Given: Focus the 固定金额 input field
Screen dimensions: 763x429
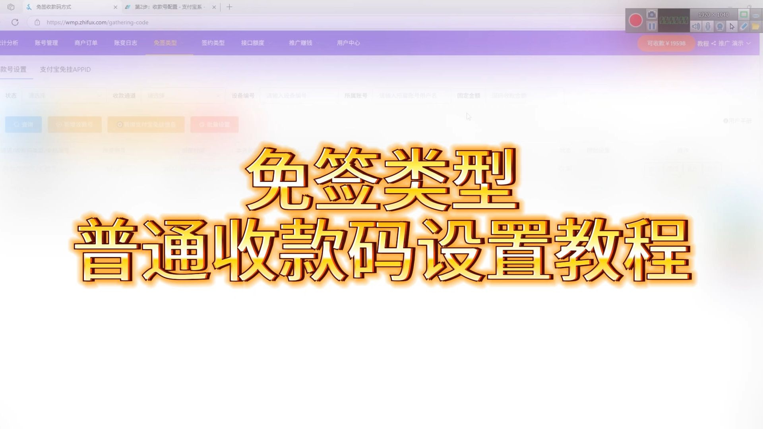Looking at the screenshot, I should [525, 96].
